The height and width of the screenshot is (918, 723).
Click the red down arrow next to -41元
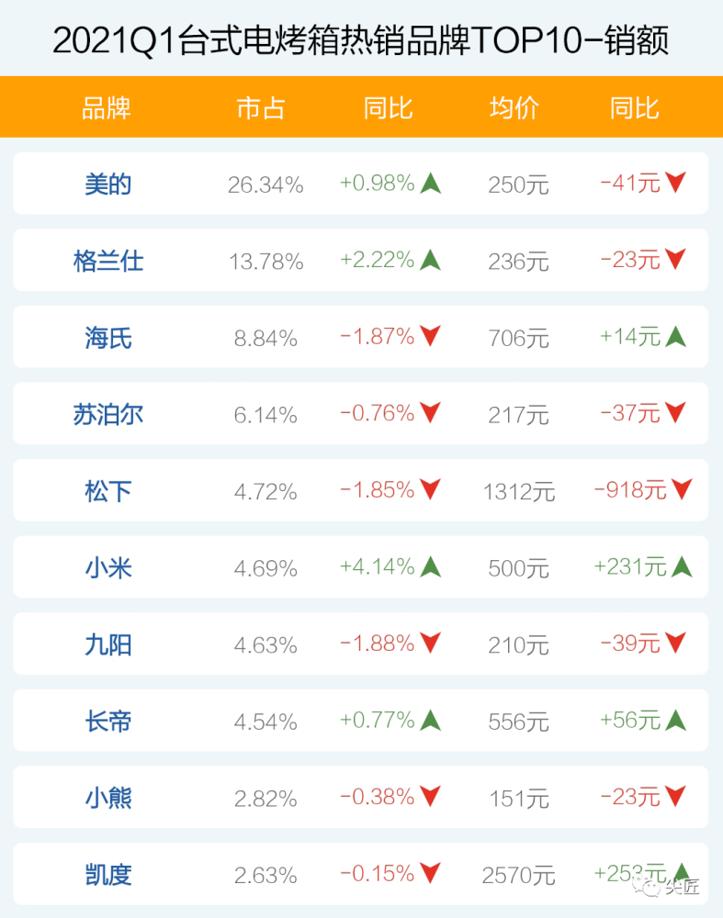675,184
